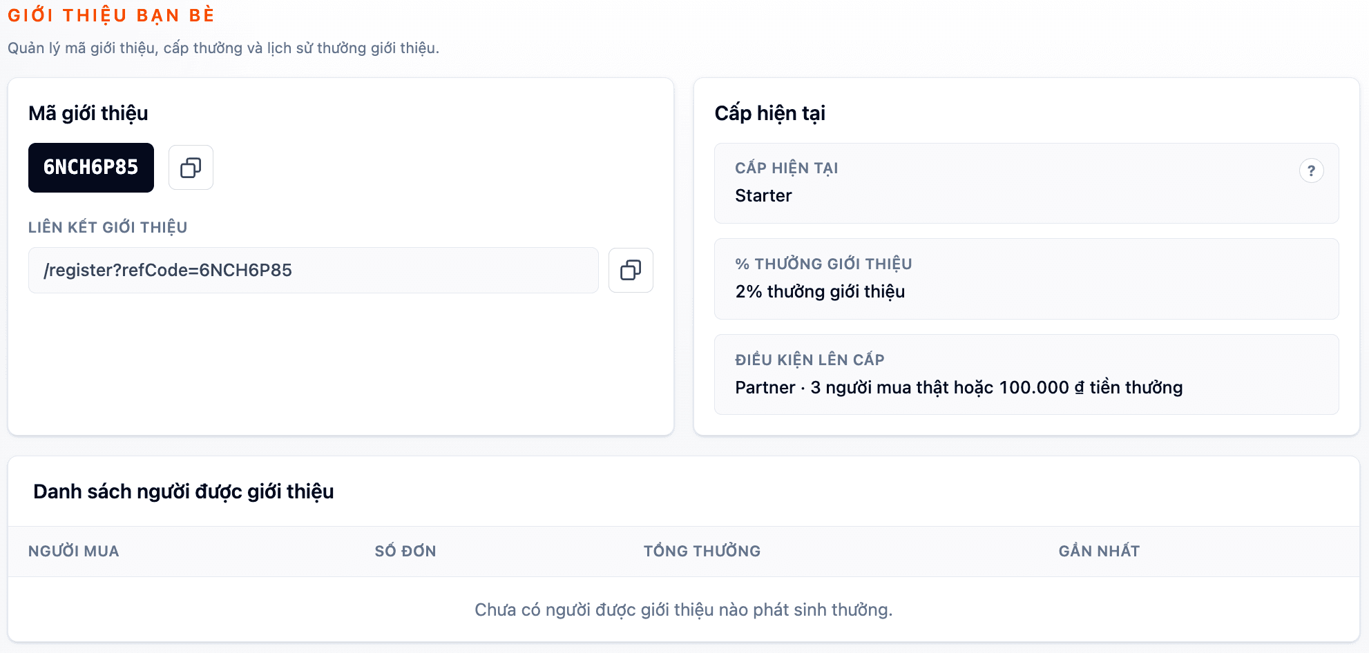Click the 'Danh sách người được giới thiệu' heading
Screen dimensions: 1369x653
click(184, 491)
